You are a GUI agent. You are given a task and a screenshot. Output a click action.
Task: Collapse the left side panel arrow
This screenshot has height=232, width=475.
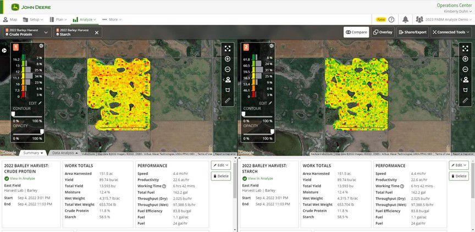coord(4,50)
